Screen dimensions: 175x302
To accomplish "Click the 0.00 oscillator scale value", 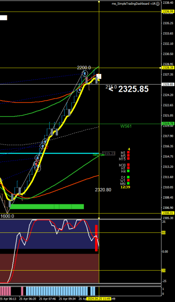I will (x=165, y=252).
